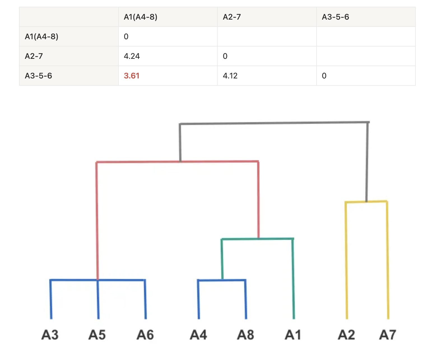
Task: Click the red 3.61 value in the table
Action: [132, 76]
